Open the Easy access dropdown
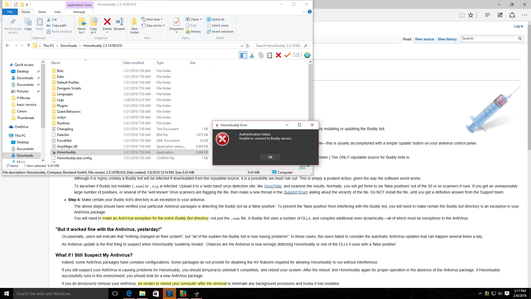 point(153,25)
